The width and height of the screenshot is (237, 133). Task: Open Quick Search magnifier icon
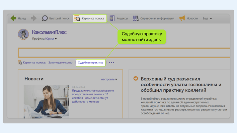coord(44,18)
